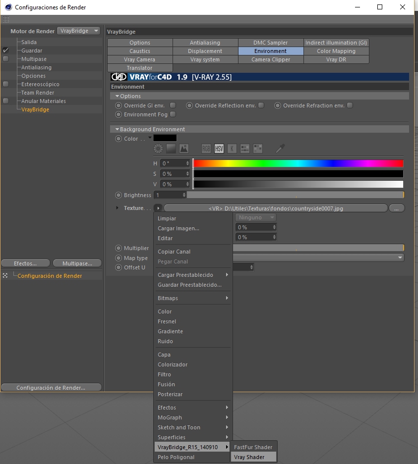Open the Efectos submenu

192,408
